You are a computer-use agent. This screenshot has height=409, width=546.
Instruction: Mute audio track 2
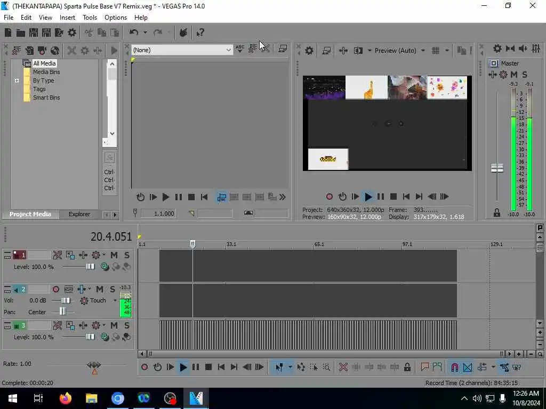click(x=100, y=289)
